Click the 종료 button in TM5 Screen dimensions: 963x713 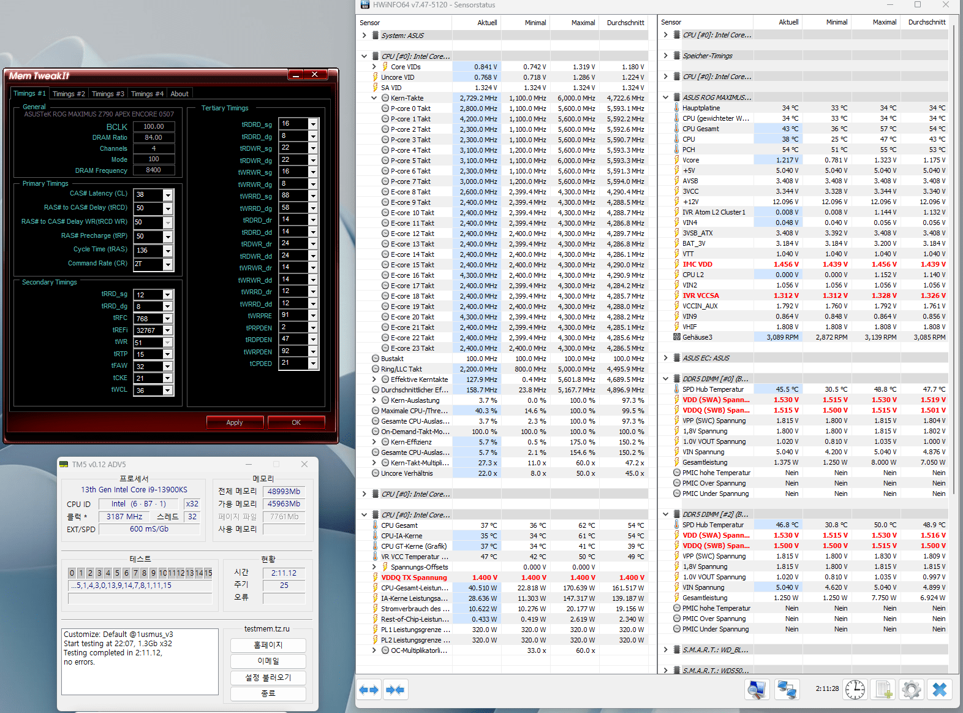268,693
